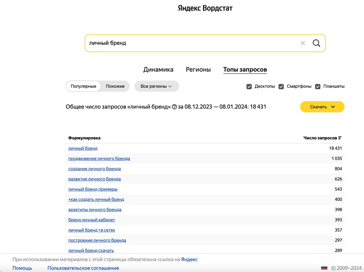Open the продвижение личного бренда query link
The height and width of the screenshot is (272, 364).
[x=99, y=159]
